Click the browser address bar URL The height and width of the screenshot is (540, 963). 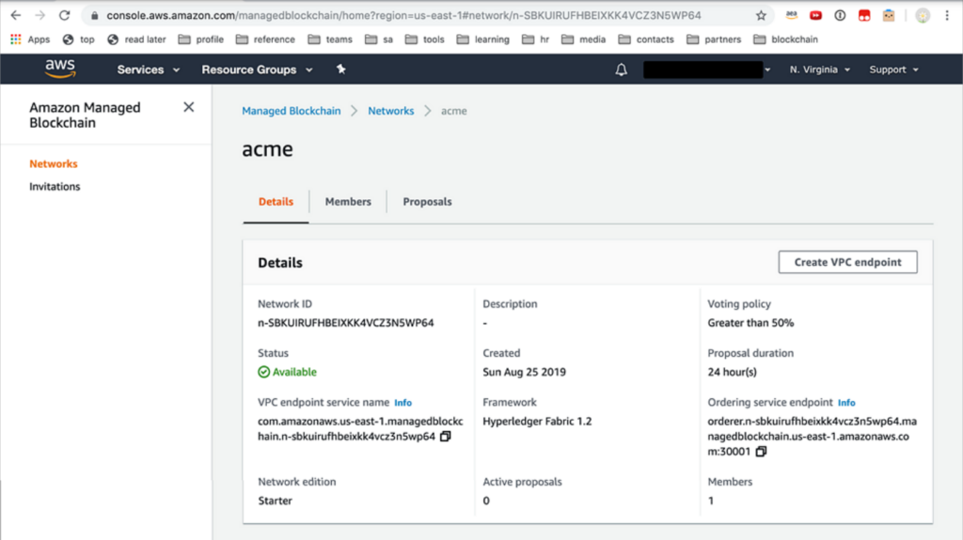[x=403, y=15]
